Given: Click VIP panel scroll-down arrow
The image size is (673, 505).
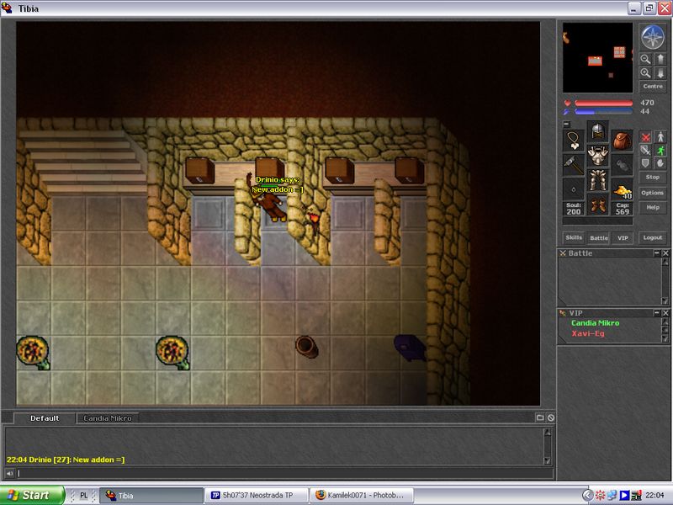Looking at the screenshot, I should click(665, 339).
